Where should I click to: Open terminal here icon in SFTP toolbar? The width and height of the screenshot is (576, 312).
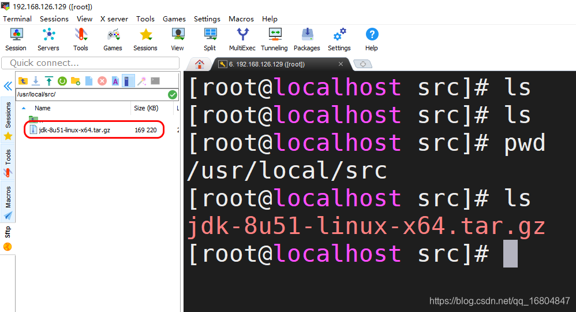coord(155,81)
